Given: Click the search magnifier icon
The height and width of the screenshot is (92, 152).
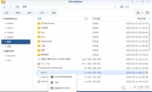Looking at the screenshot, I should [121, 7].
